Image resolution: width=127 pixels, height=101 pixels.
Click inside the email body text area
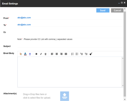(x=70, y=72)
